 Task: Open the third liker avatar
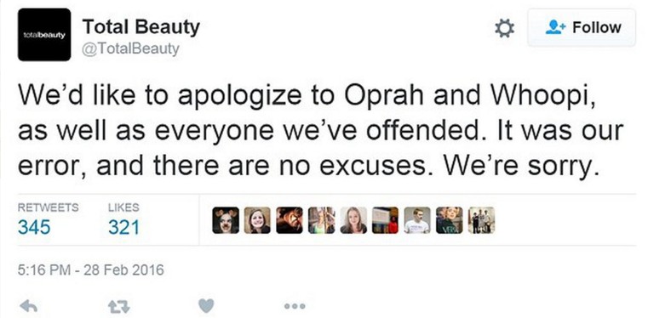290,220
